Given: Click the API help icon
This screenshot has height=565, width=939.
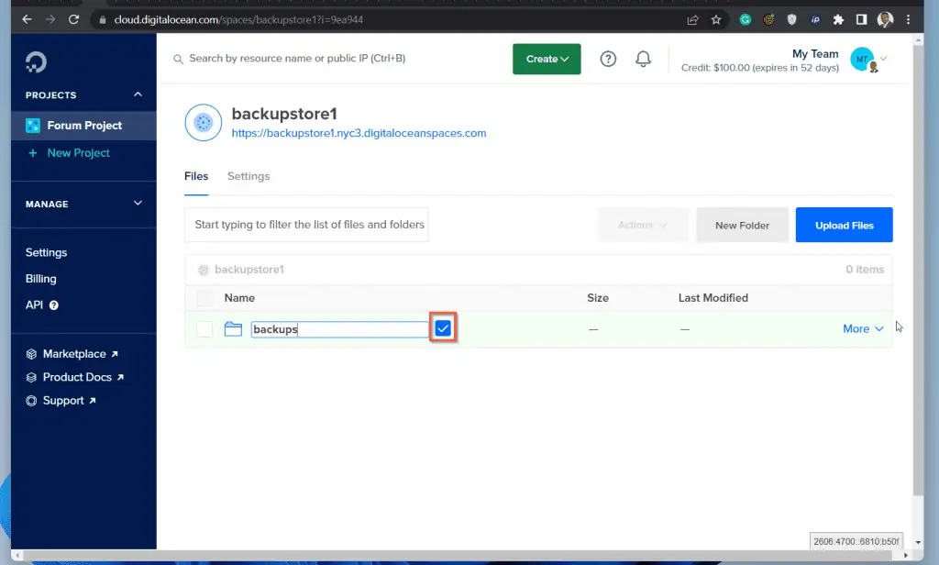Looking at the screenshot, I should [x=54, y=305].
